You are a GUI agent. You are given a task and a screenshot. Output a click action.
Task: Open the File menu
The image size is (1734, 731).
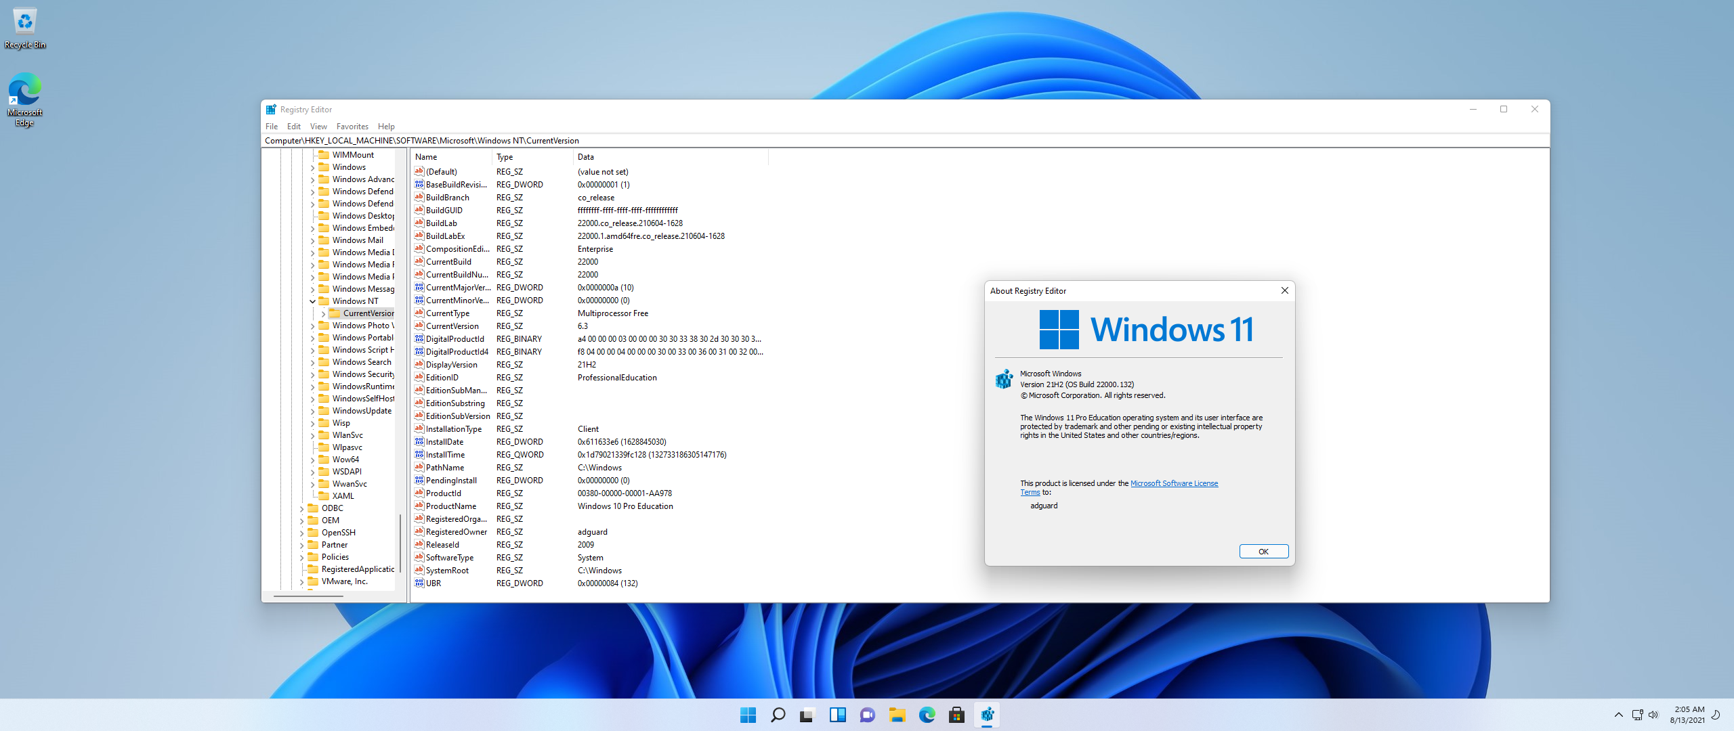(272, 127)
